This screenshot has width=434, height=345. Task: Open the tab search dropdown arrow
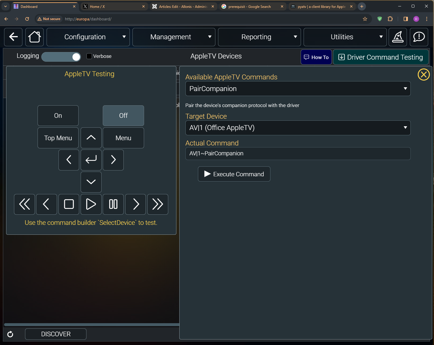pos(6,6)
